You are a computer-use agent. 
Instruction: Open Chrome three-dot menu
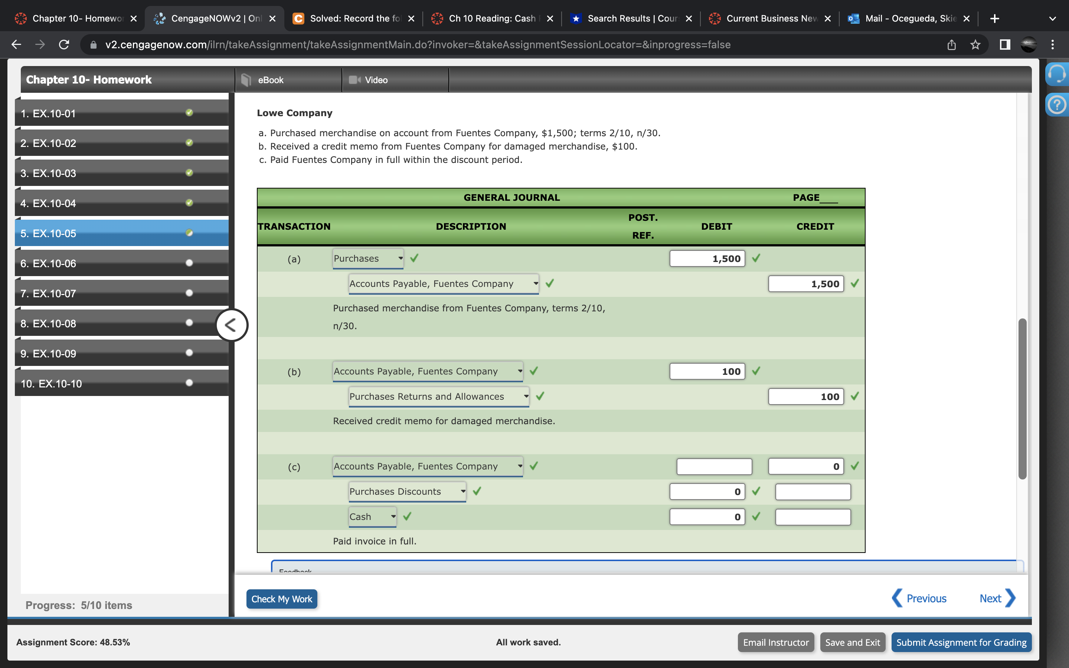[1053, 45]
